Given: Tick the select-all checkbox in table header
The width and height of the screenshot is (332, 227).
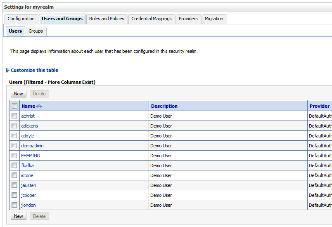Looking at the screenshot, I should click(x=14, y=106).
